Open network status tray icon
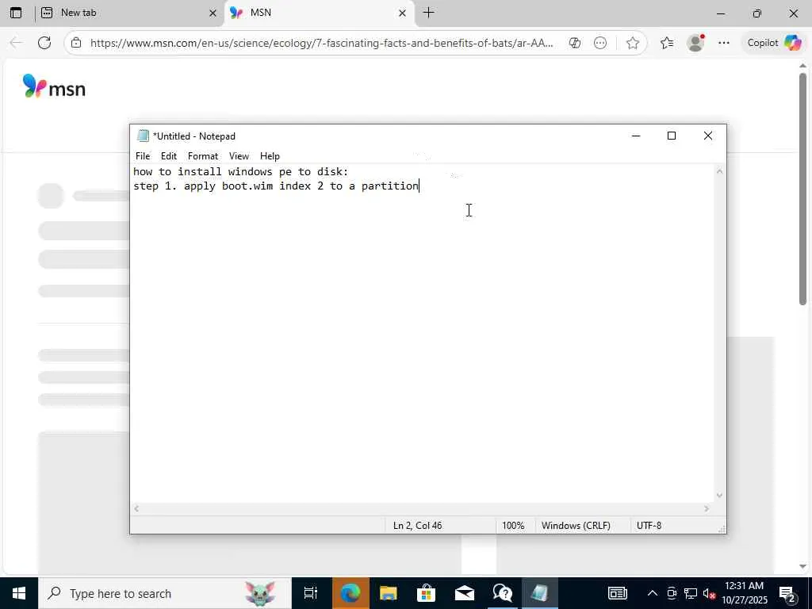The image size is (812, 609). 691,593
